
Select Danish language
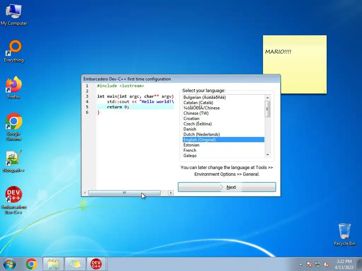(223, 129)
